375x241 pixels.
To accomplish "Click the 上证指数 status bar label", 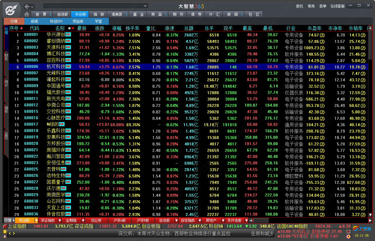I will pyautogui.click(x=17, y=226).
